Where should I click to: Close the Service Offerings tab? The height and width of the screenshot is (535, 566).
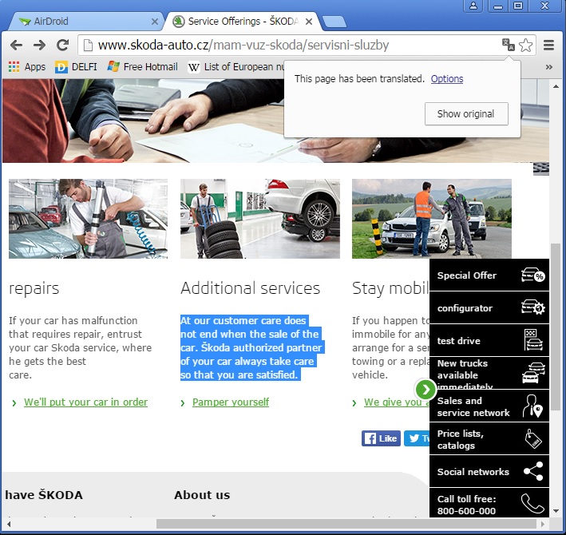coord(309,22)
